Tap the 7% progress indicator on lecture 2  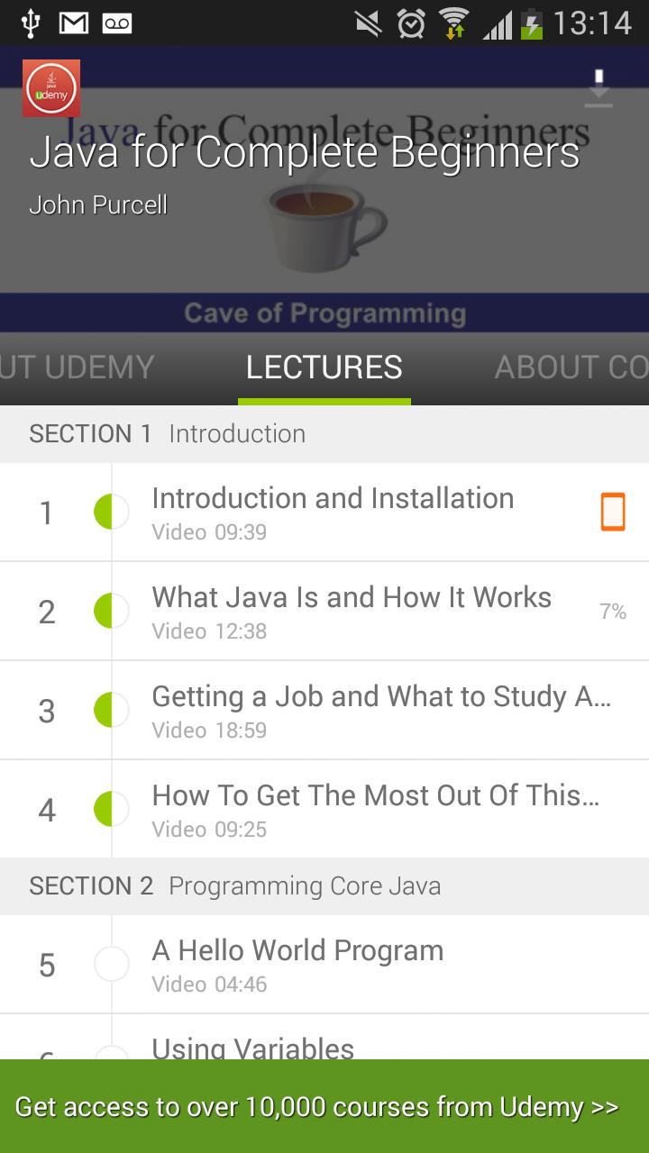click(x=613, y=612)
